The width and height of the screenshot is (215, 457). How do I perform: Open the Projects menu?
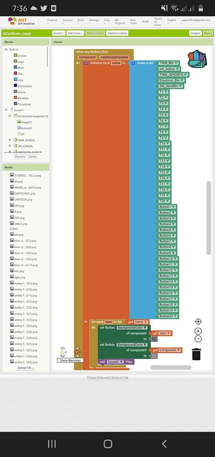click(x=52, y=21)
